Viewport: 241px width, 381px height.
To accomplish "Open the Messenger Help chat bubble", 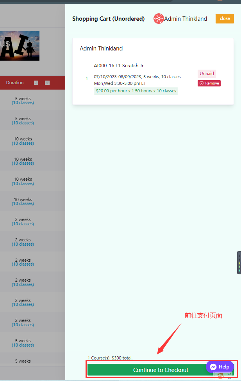I will [x=220, y=367].
